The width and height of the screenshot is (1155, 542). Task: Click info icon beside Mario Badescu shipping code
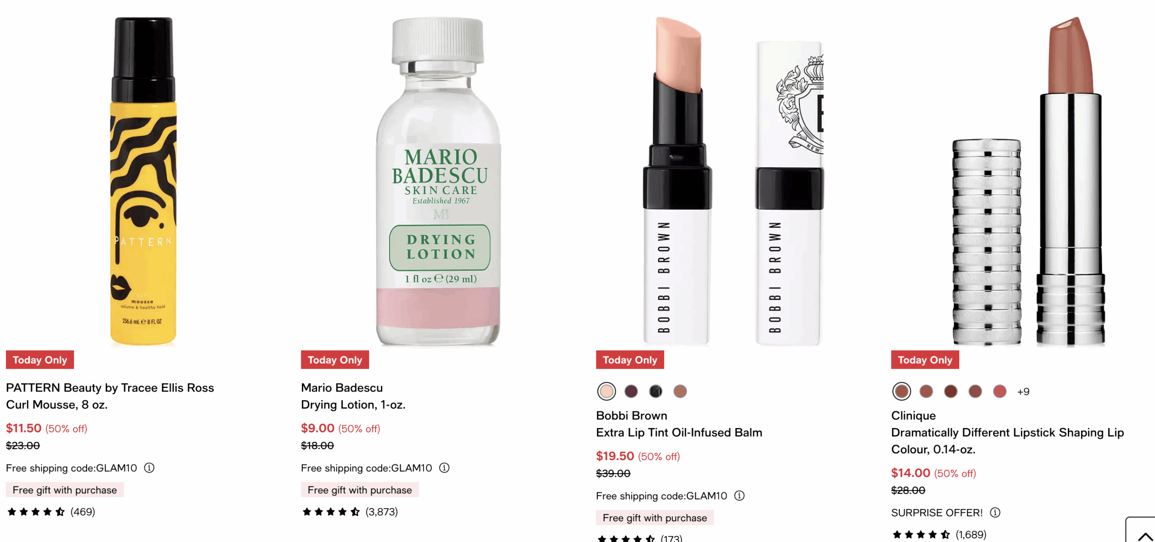tap(444, 468)
